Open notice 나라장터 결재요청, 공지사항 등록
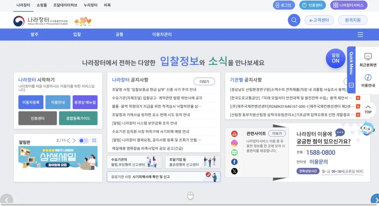The image size is (379, 206). 157,140
